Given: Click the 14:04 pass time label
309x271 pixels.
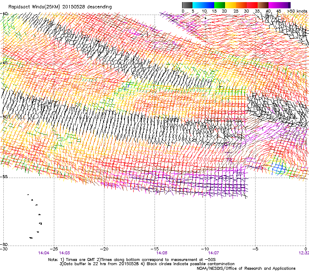Looking at the screenshot, I should pyautogui.click(x=44, y=253).
